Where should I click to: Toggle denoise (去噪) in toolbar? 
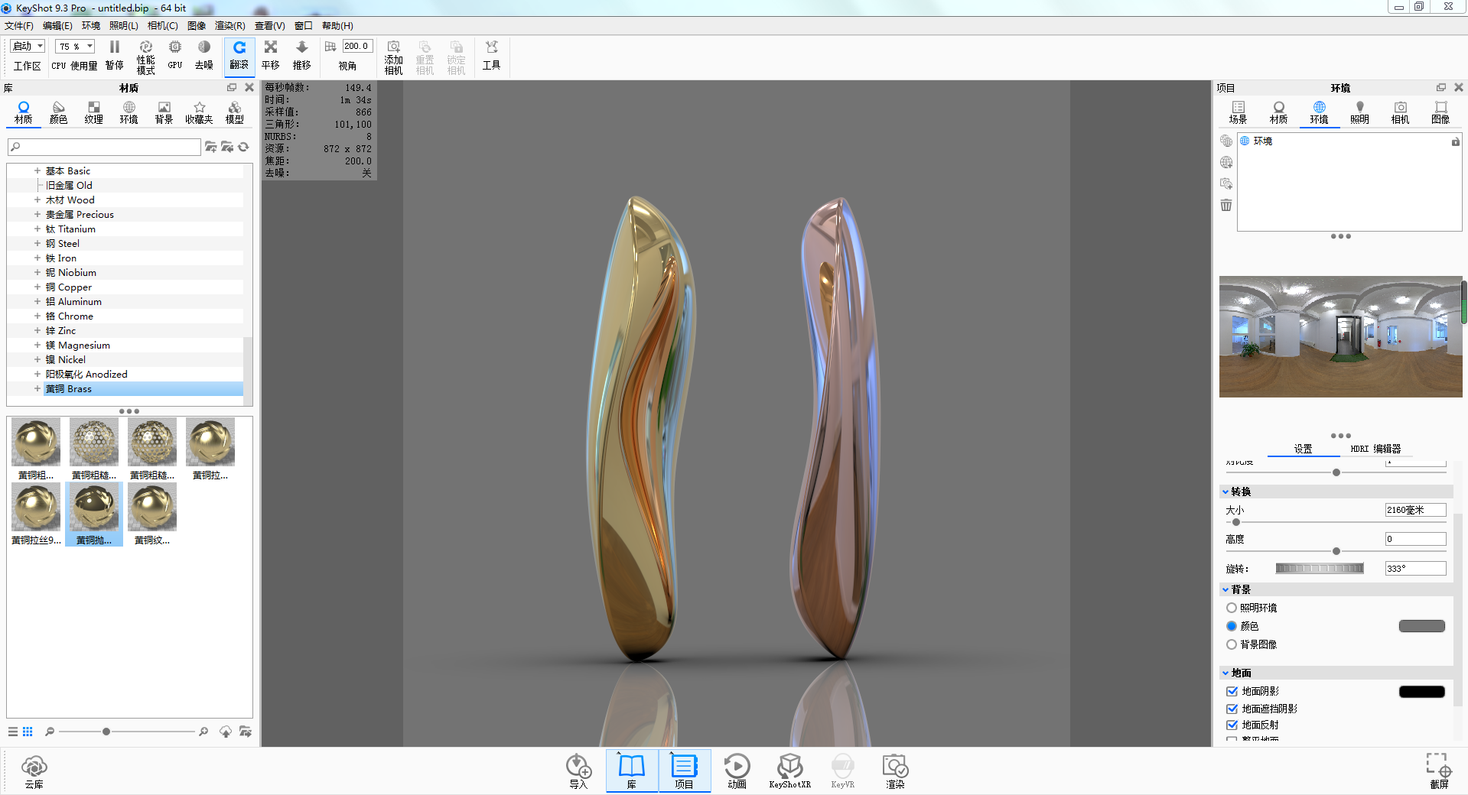point(203,56)
